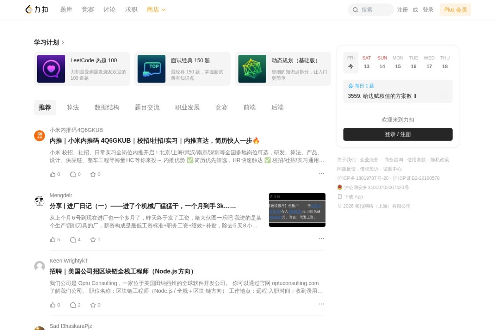Click the search magnifier icon
The width and height of the screenshot is (496, 330).
[x=355, y=10]
